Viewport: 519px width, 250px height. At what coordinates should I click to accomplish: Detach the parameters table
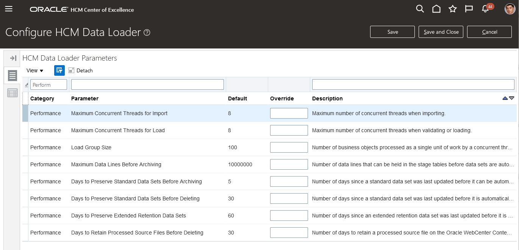(x=80, y=70)
